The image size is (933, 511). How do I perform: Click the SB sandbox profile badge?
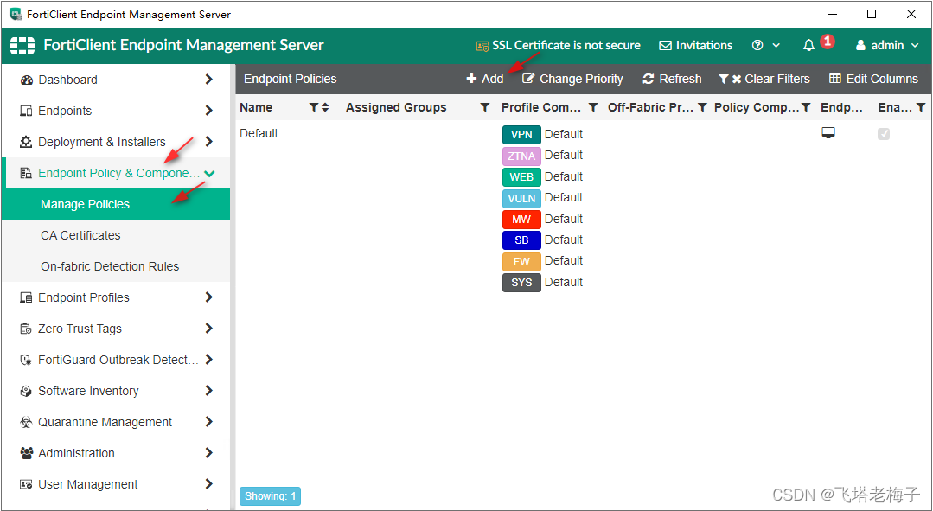click(x=521, y=240)
